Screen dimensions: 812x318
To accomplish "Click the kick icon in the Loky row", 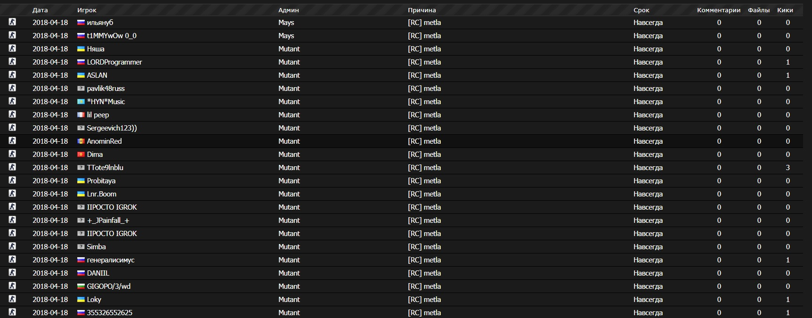I will [12, 299].
